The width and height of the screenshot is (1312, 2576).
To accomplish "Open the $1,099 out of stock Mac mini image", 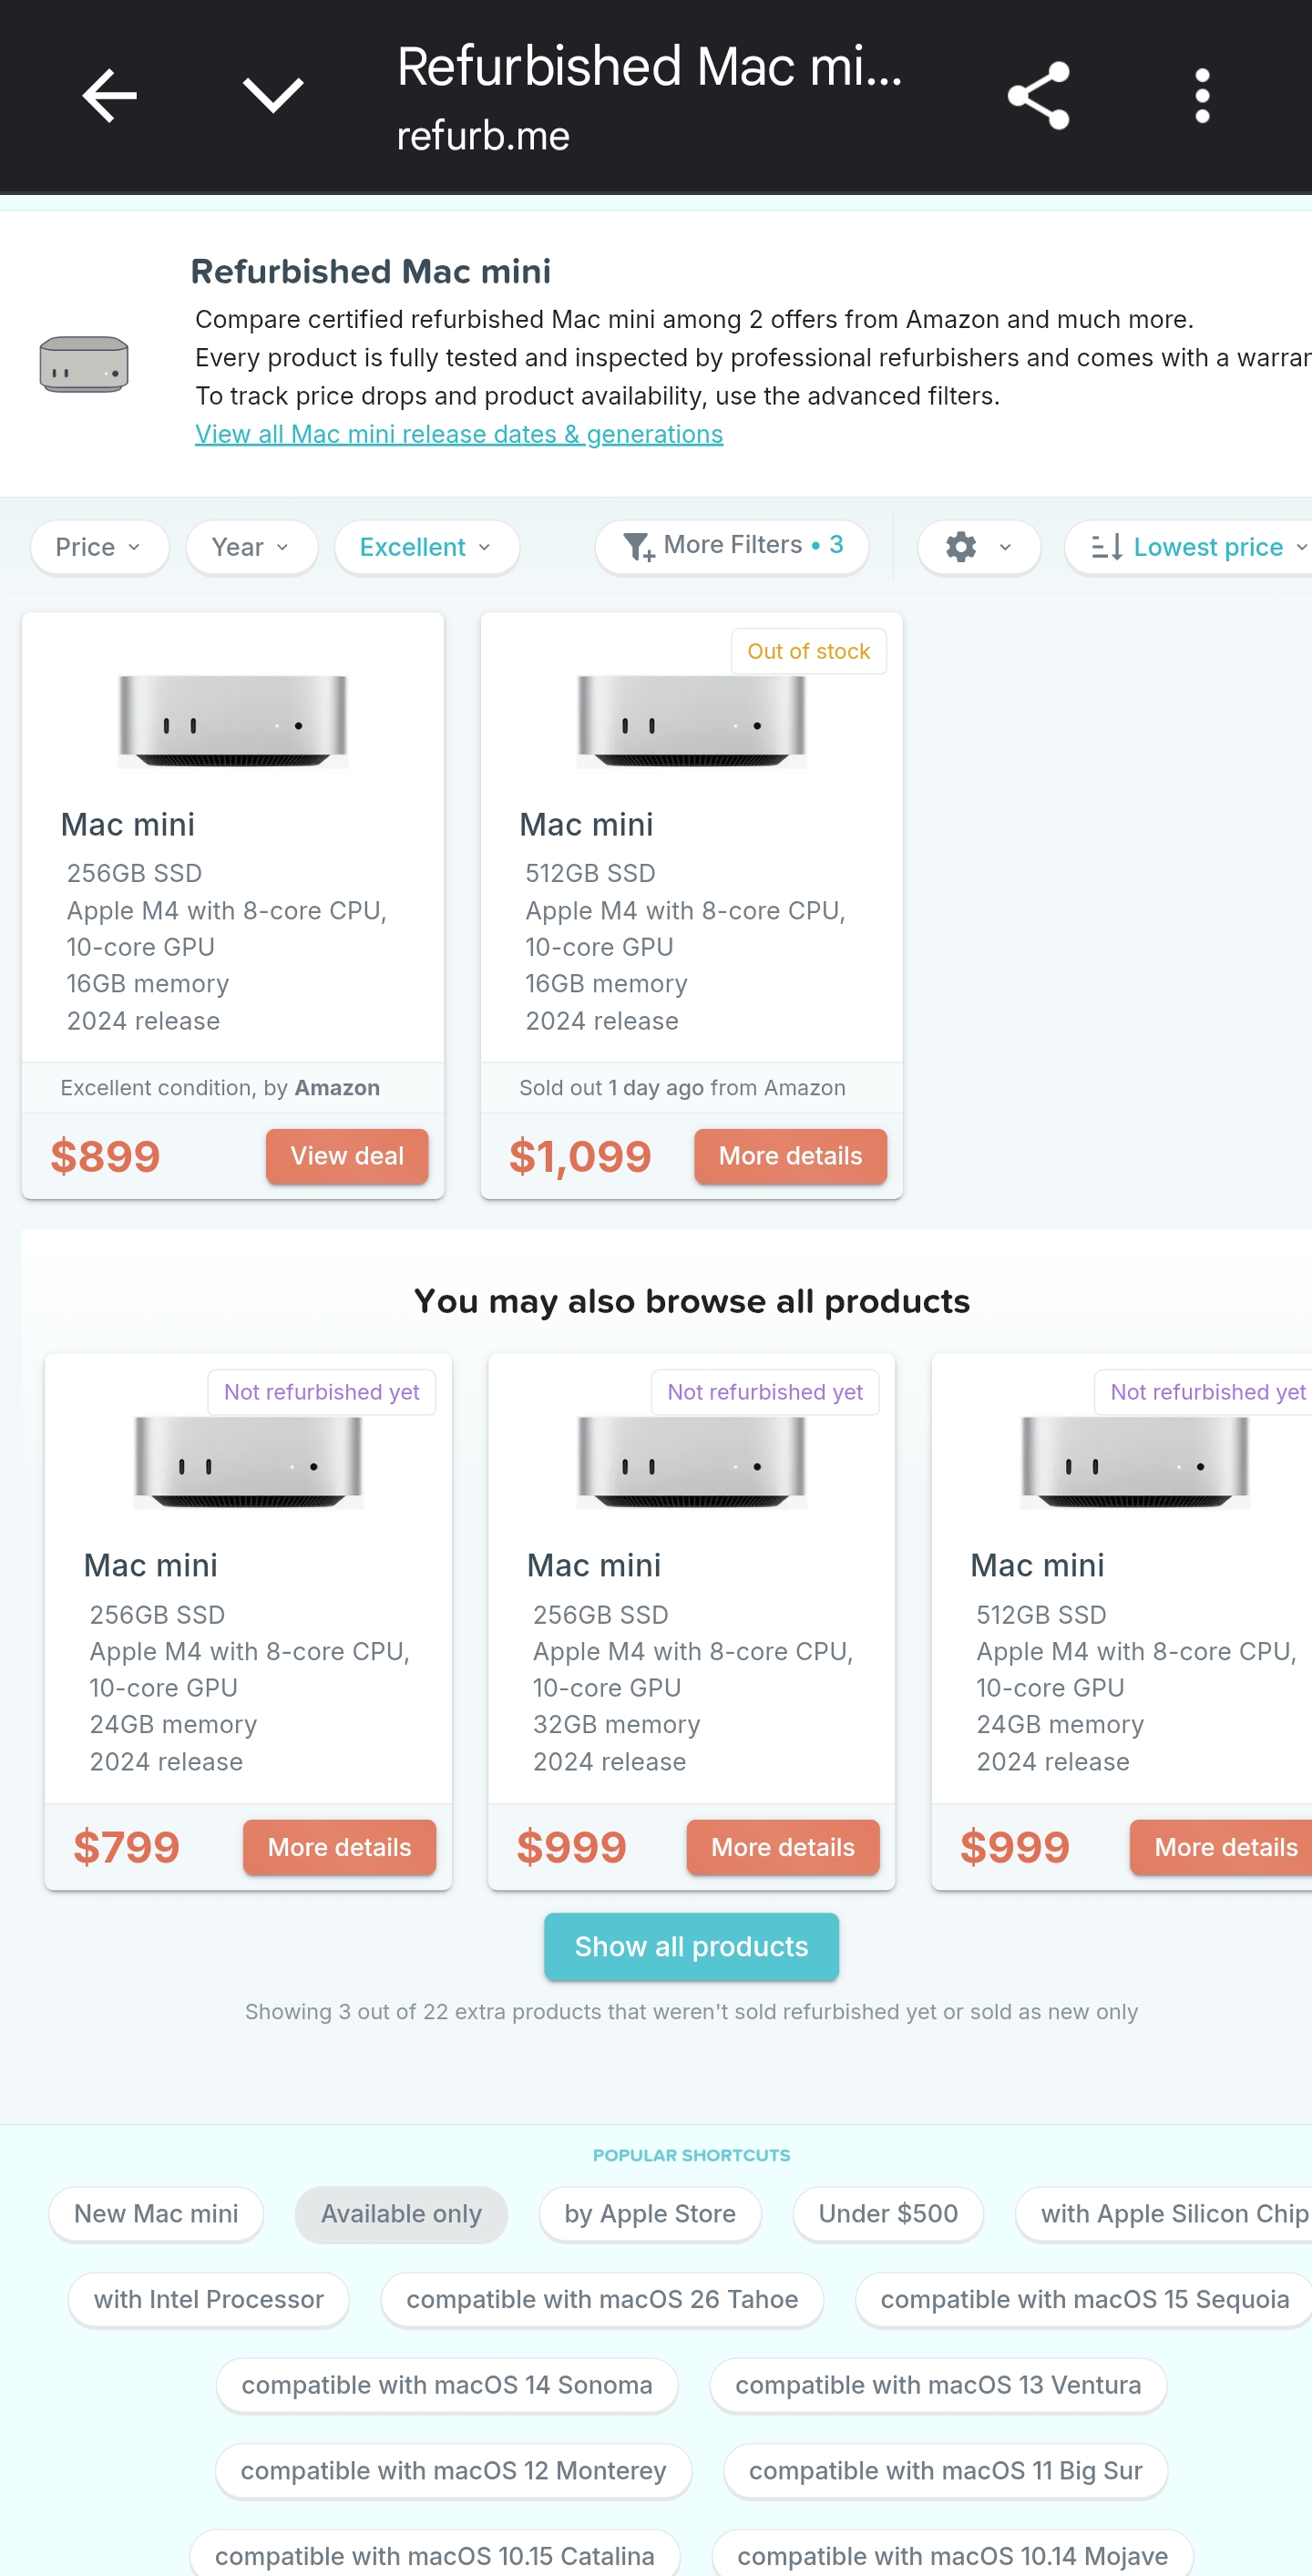I will pyautogui.click(x=691, y=721).
